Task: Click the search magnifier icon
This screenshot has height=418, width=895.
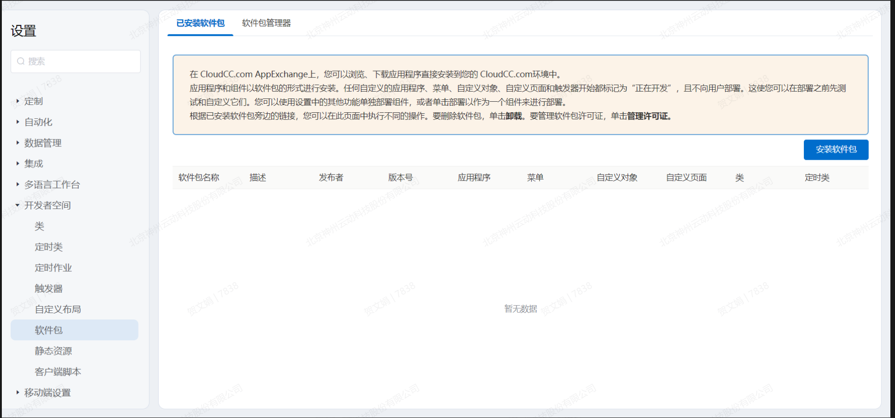Action: (21, 61)
